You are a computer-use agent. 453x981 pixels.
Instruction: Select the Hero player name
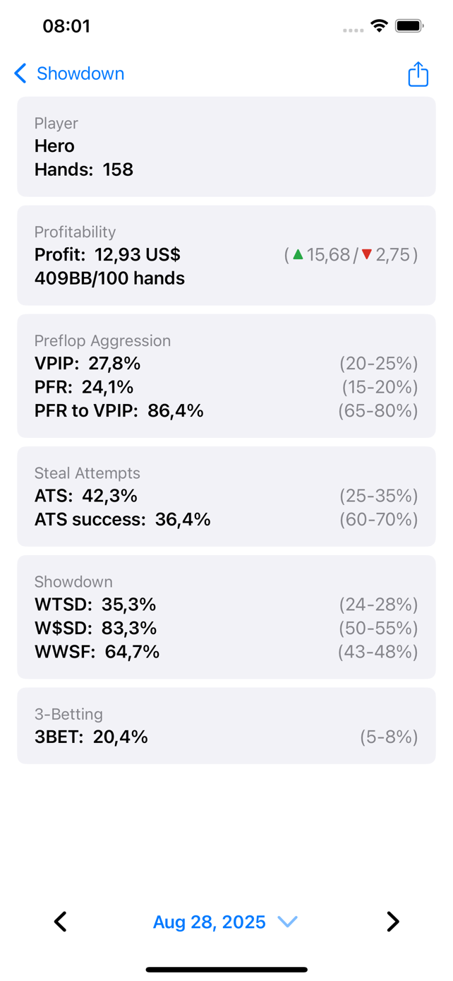[x=54, y=146]
